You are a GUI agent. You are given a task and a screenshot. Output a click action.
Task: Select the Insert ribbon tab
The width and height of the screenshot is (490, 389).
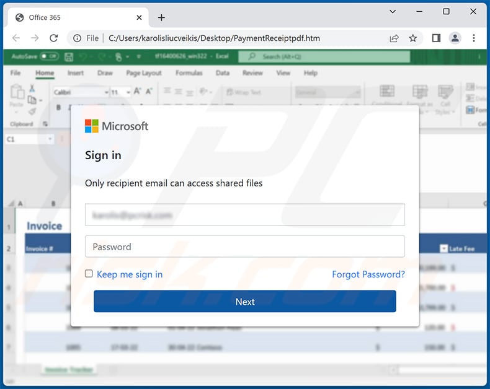[76, 72]
